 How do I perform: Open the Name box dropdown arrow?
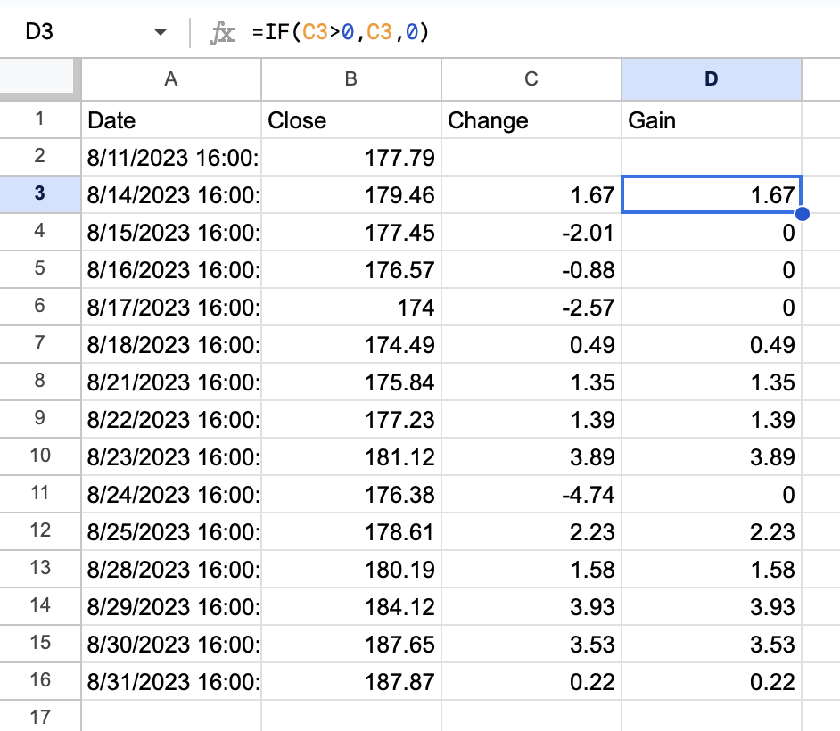[x=161, y=32]
